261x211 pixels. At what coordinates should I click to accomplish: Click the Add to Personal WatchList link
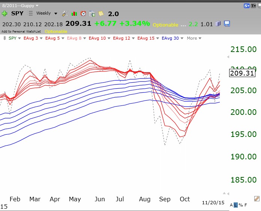point(21,31)
